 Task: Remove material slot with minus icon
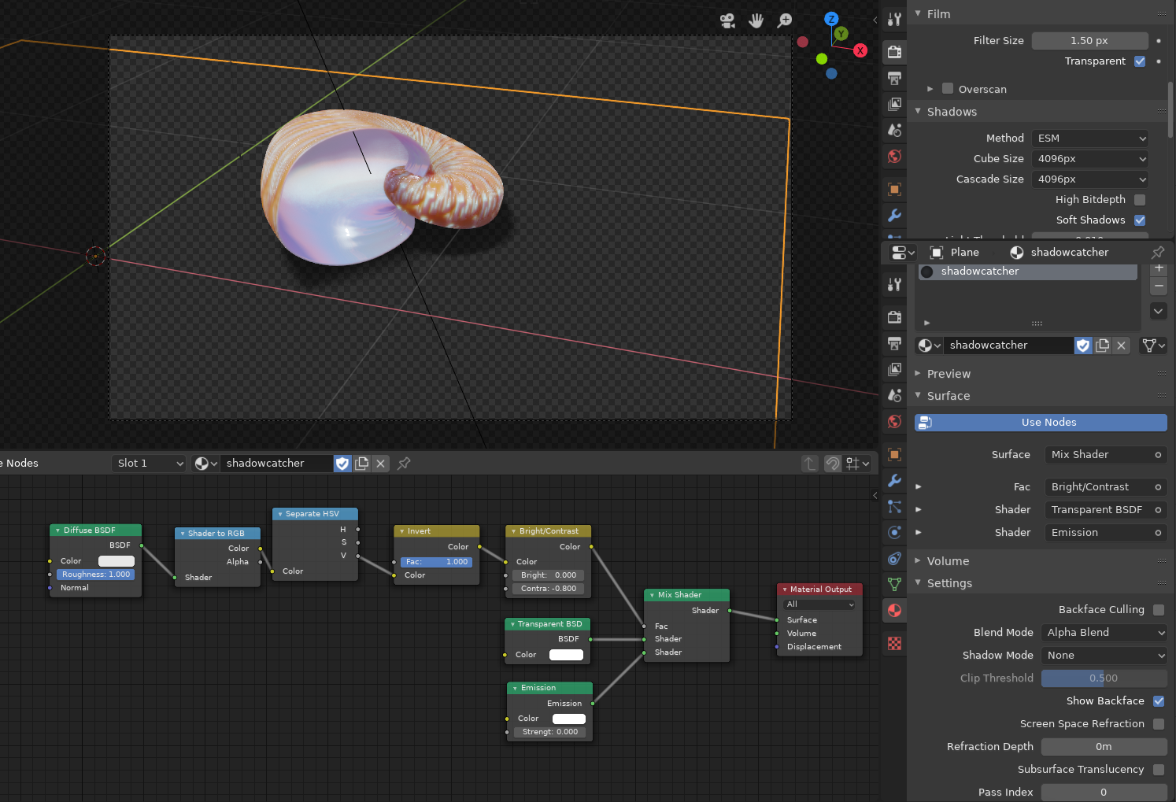coord(1159,285)
